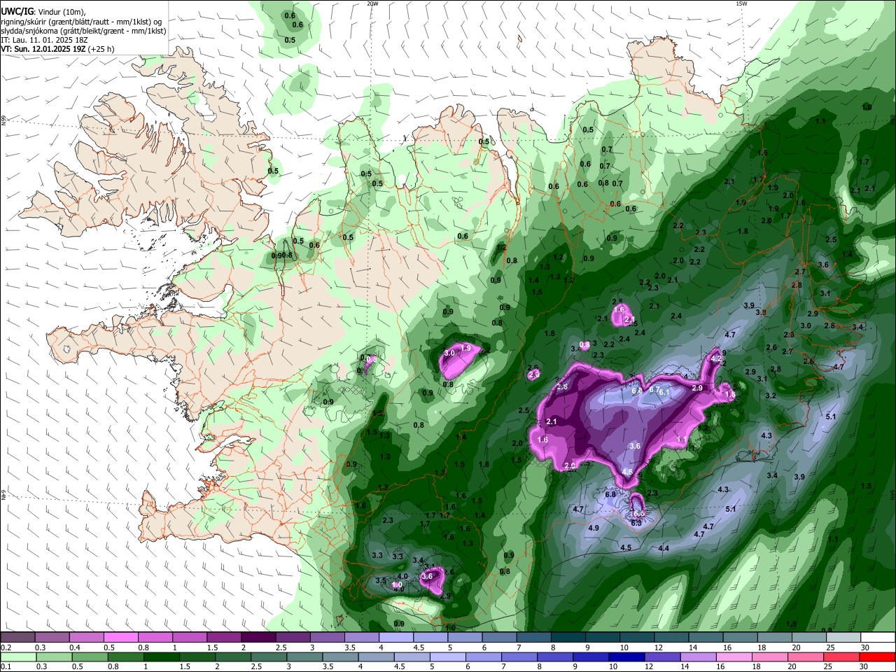Choose the rain legend swatch labeled 1.5
Viewport: 896px width, 672px height.
197,657
